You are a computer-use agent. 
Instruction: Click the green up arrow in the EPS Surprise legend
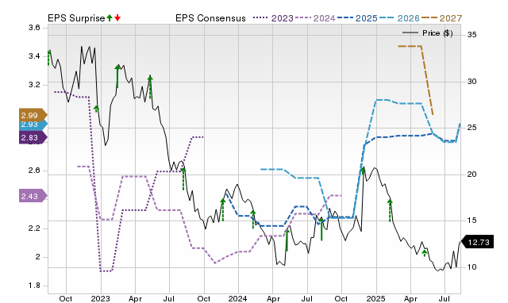click(110, 18)
